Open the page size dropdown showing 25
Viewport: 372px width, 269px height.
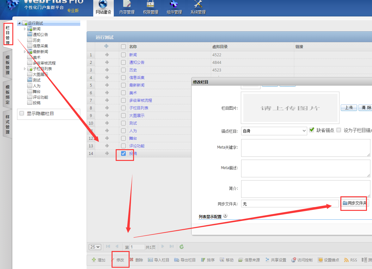coord(95,247)
